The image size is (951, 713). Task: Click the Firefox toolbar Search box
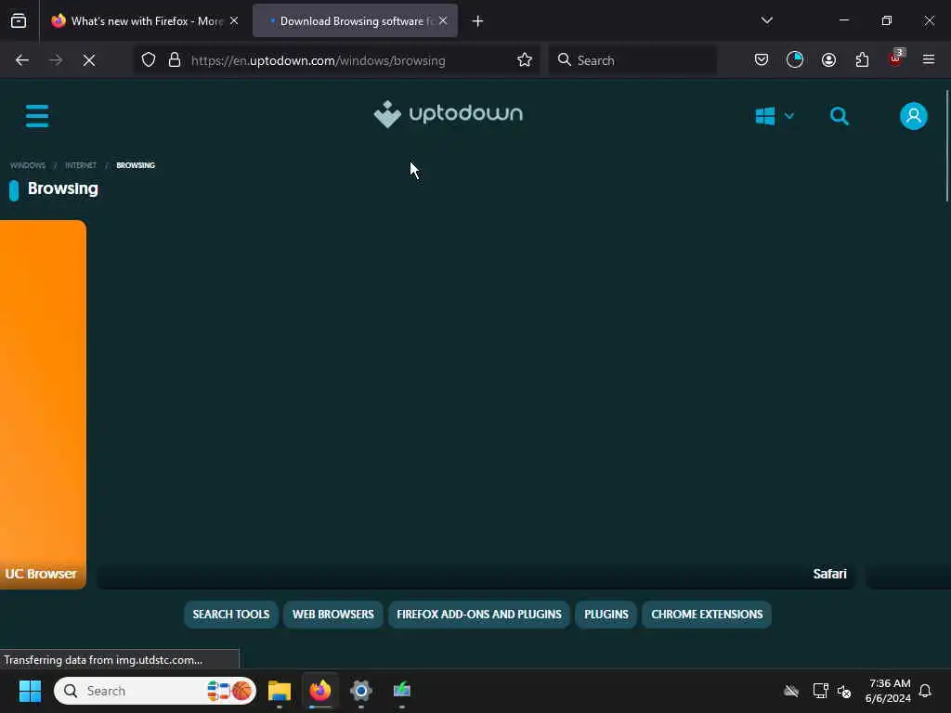tap(632, 60)
